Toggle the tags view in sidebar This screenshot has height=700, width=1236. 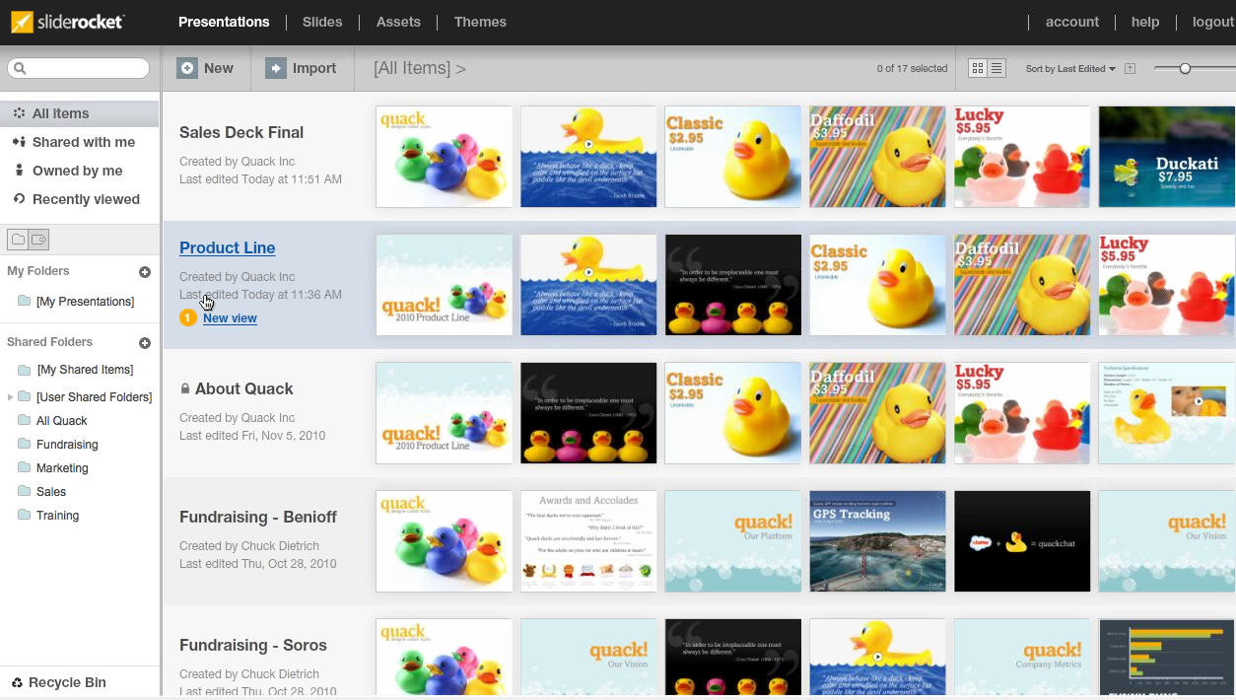pyautogui.click(x=38, y=240)
